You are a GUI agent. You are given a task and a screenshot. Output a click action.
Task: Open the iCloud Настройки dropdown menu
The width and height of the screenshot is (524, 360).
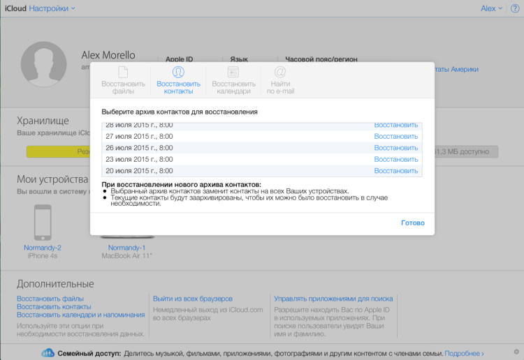(x=52, y=8)
